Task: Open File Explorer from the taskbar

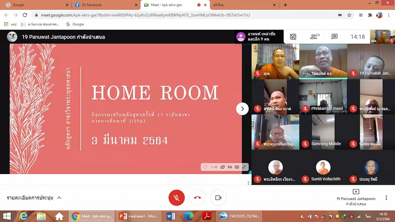Action: (41, 216)
